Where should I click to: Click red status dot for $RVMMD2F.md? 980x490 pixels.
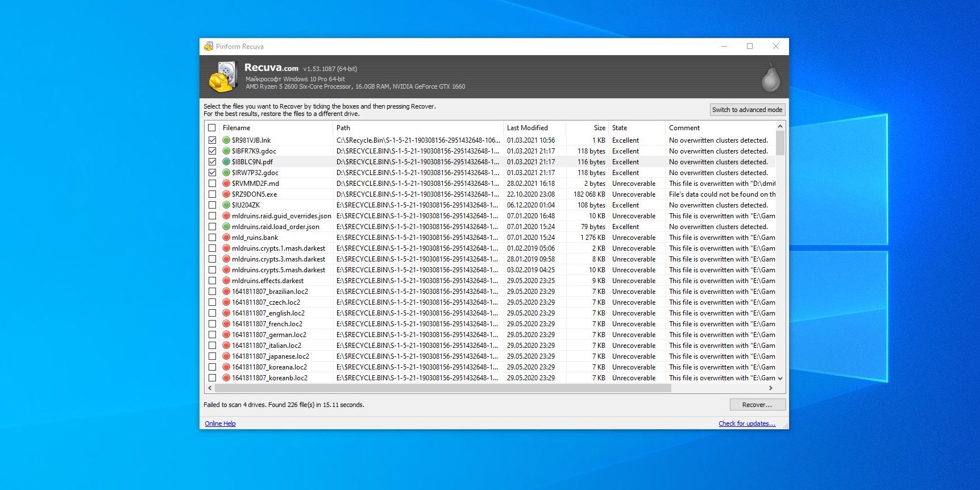tap(226, 183)
